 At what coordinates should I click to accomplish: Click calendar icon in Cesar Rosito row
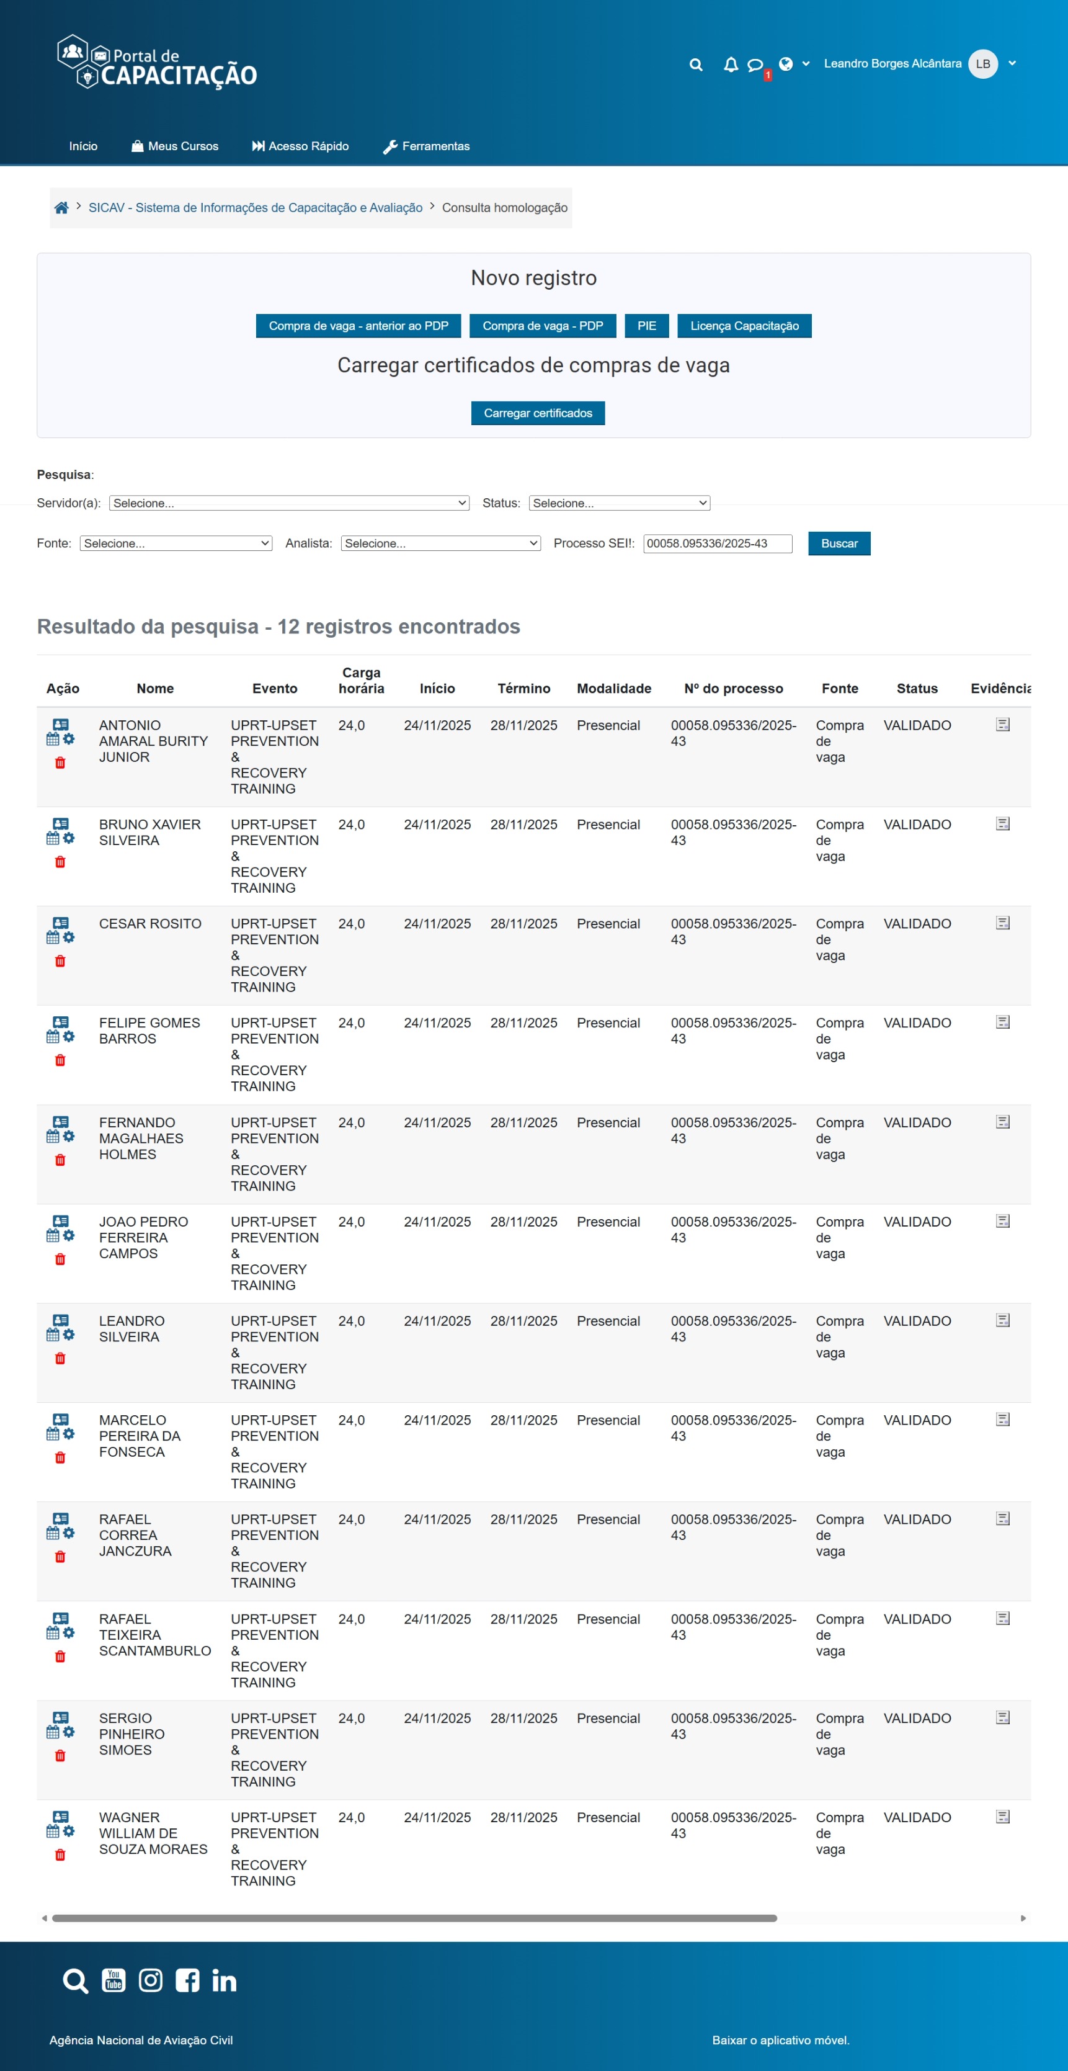point(53,937)
